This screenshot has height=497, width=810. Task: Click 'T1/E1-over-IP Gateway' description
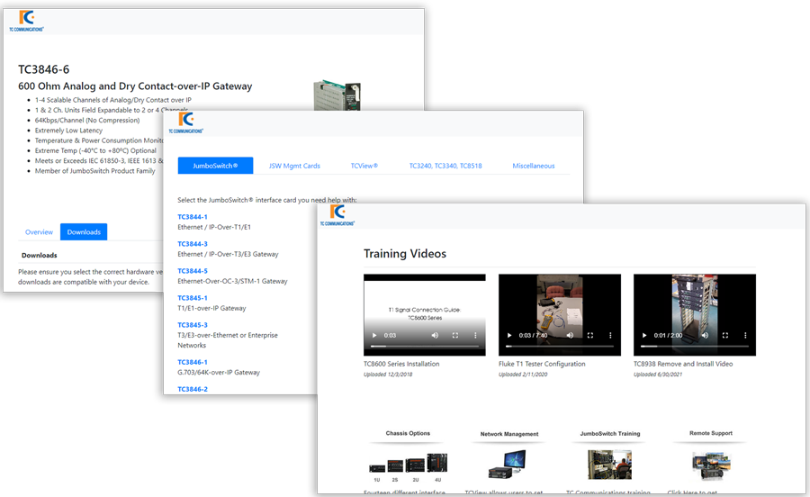[x=211, y=308]
